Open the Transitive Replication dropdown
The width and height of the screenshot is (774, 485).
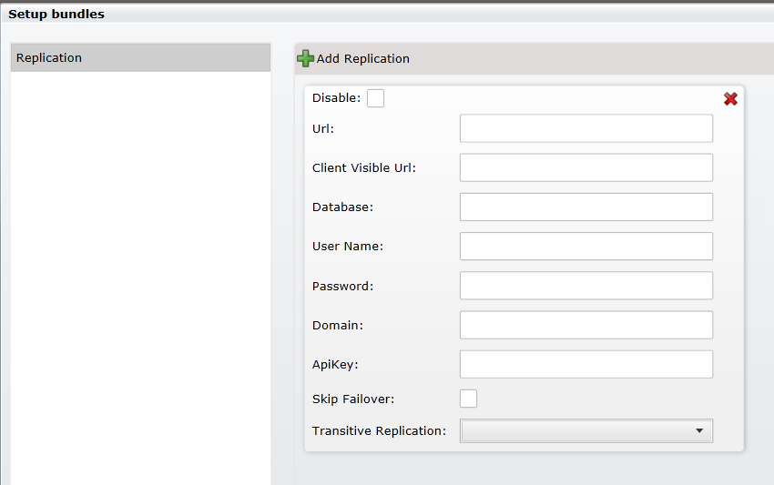[x=586, y=430]
